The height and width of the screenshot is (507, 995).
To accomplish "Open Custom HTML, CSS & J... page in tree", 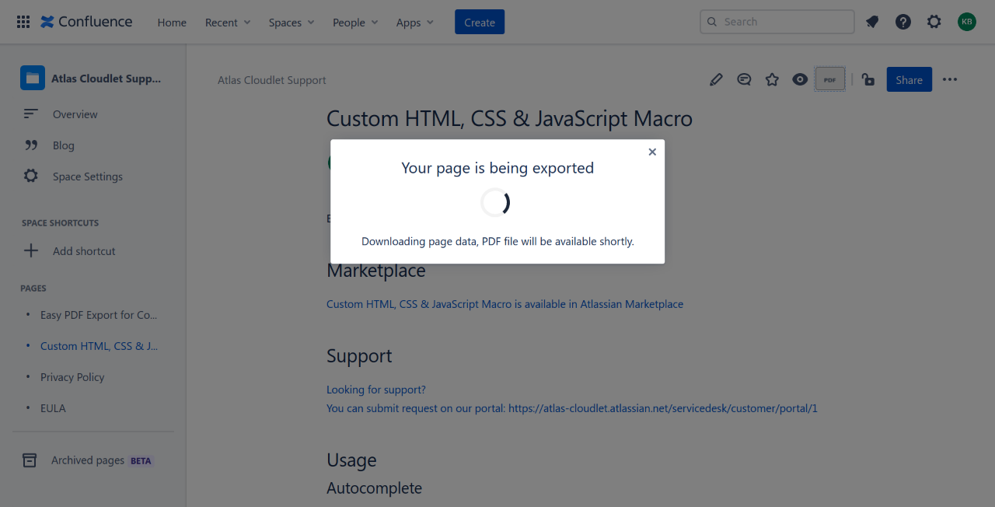I will click(x=99, y=346).
